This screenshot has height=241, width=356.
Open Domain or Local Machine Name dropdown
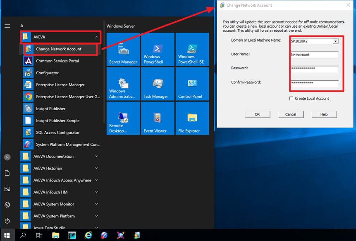point(335,41)
